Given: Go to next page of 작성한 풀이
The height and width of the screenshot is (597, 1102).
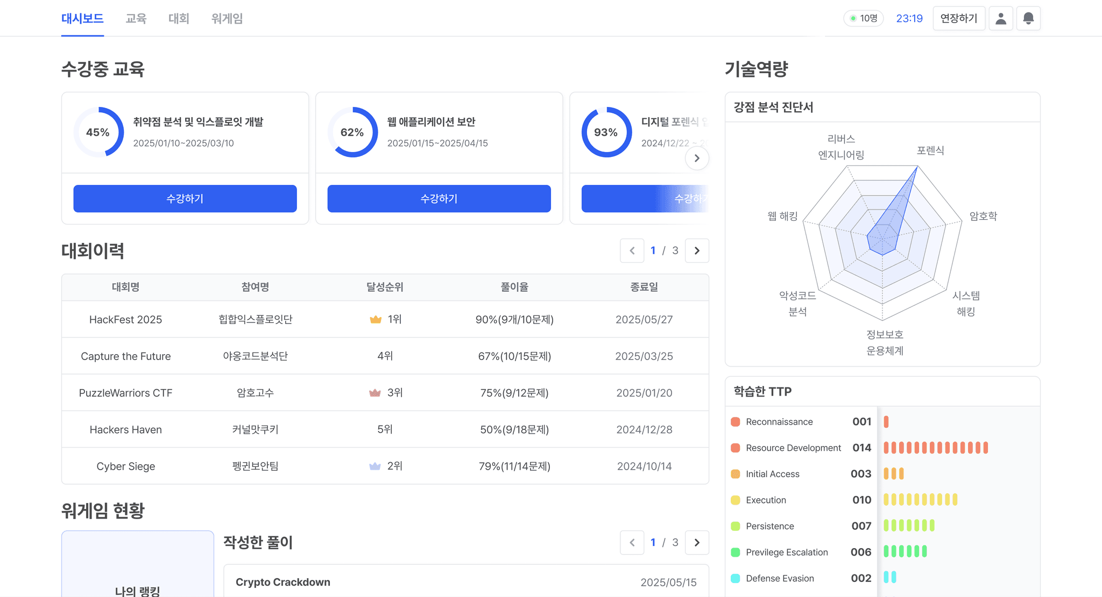Looking at the screenshot, I should (x=697, y=542).
